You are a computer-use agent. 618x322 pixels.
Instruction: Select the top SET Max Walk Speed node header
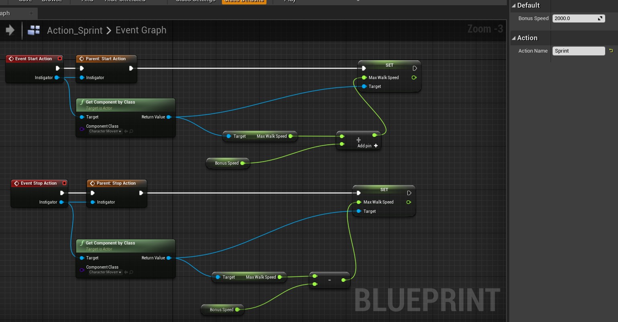point(389,65)
